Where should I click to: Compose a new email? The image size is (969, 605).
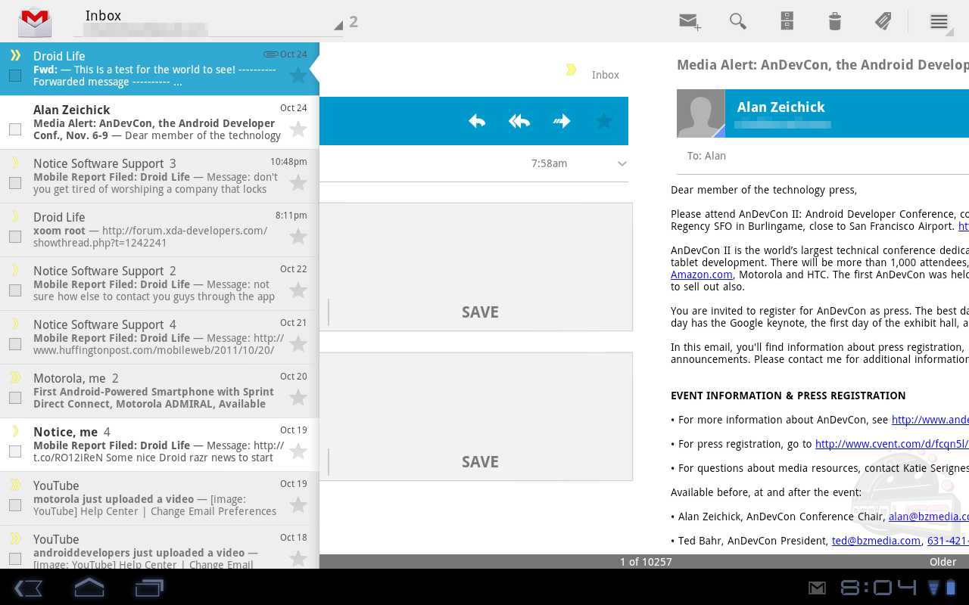tap(689, 21)
